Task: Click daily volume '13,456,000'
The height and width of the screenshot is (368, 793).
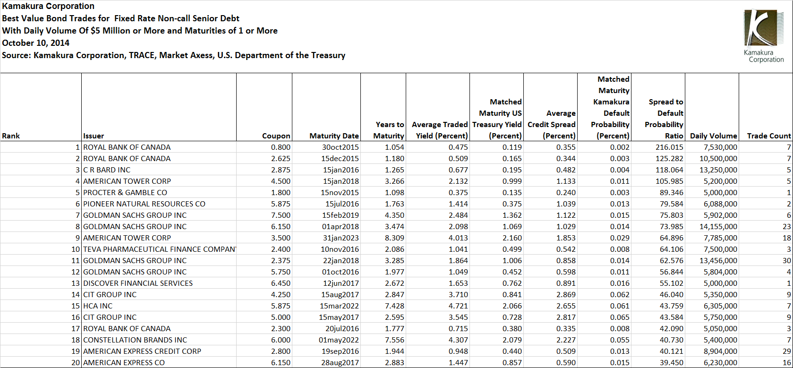Action: pyautogui.click(x=718, y=261)
